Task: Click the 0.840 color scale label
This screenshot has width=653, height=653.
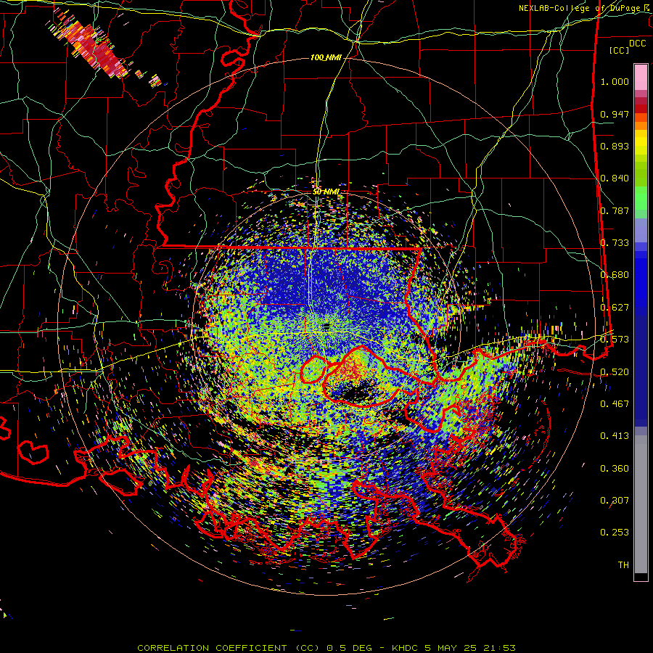Action: [x=615, y=178]
